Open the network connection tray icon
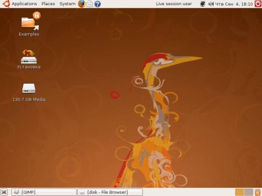The width and height of the screenshot is (262, 196). click(x=203, y=4)
